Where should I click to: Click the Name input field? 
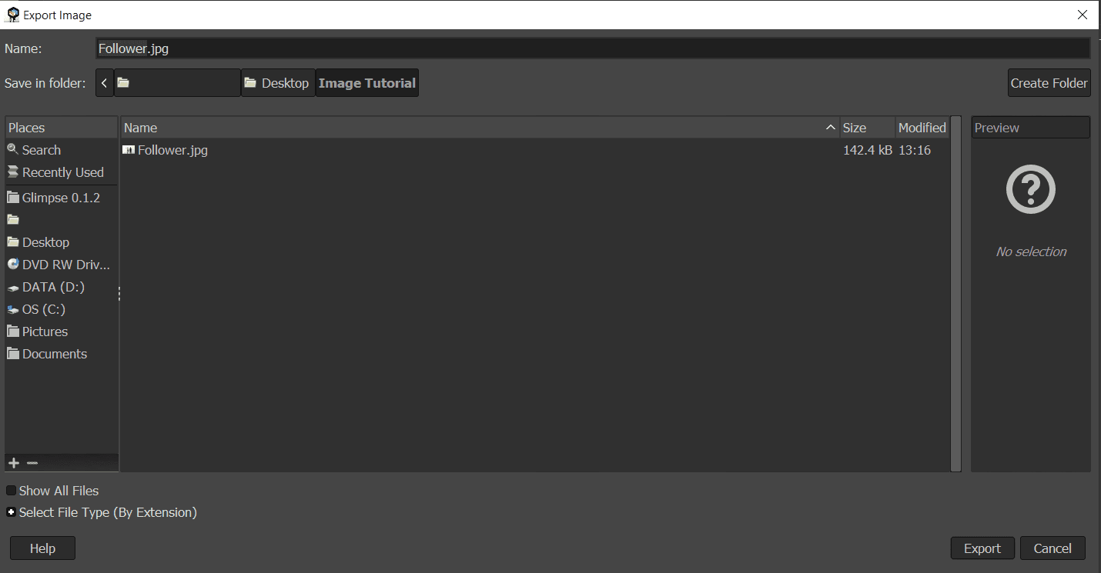[x=593, y=48]
